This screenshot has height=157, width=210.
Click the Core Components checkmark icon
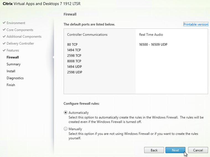[4, 30]
